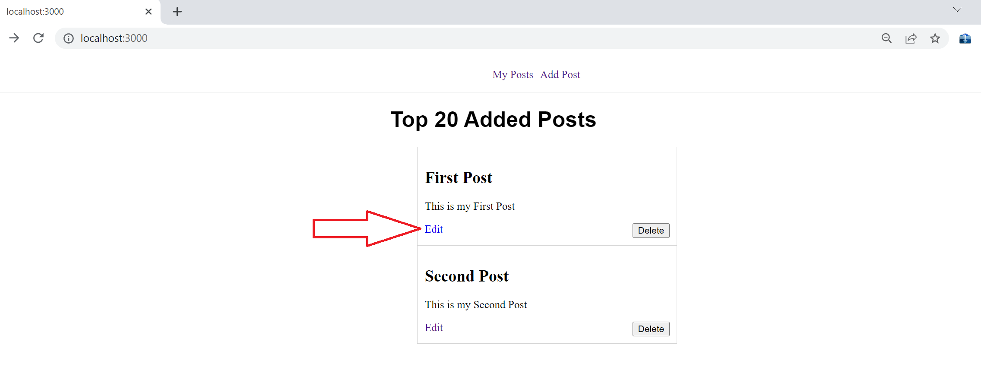The height and width of the screenshot is (386, 981).
Task: Open the blue toolbox extension icon
Action: (x=965, y=38)
